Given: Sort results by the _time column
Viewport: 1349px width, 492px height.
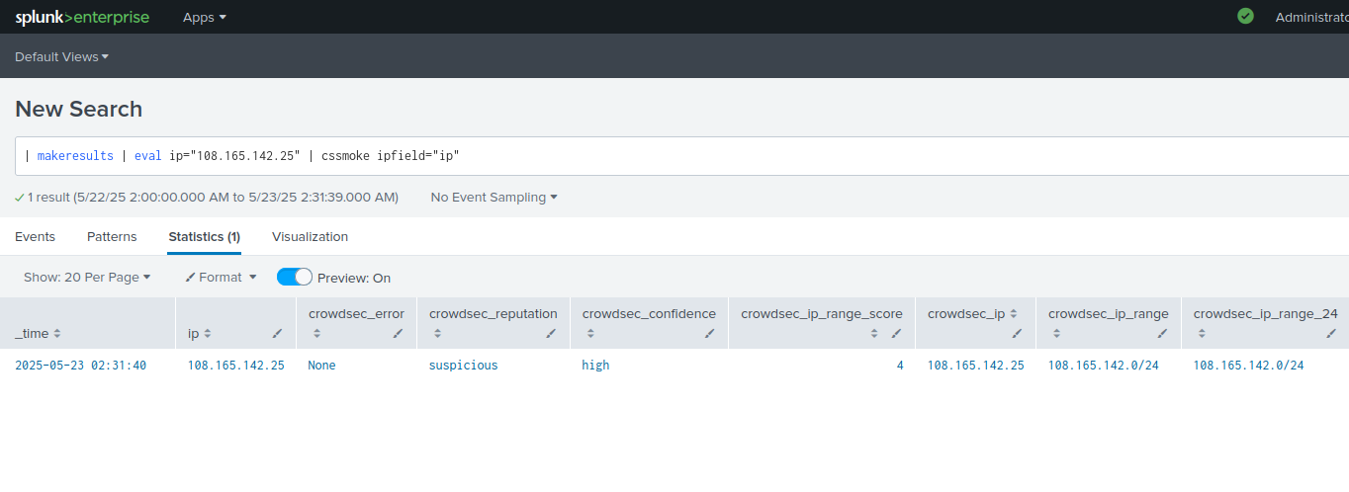Looking at the screenshot, I should click(39, 334).
